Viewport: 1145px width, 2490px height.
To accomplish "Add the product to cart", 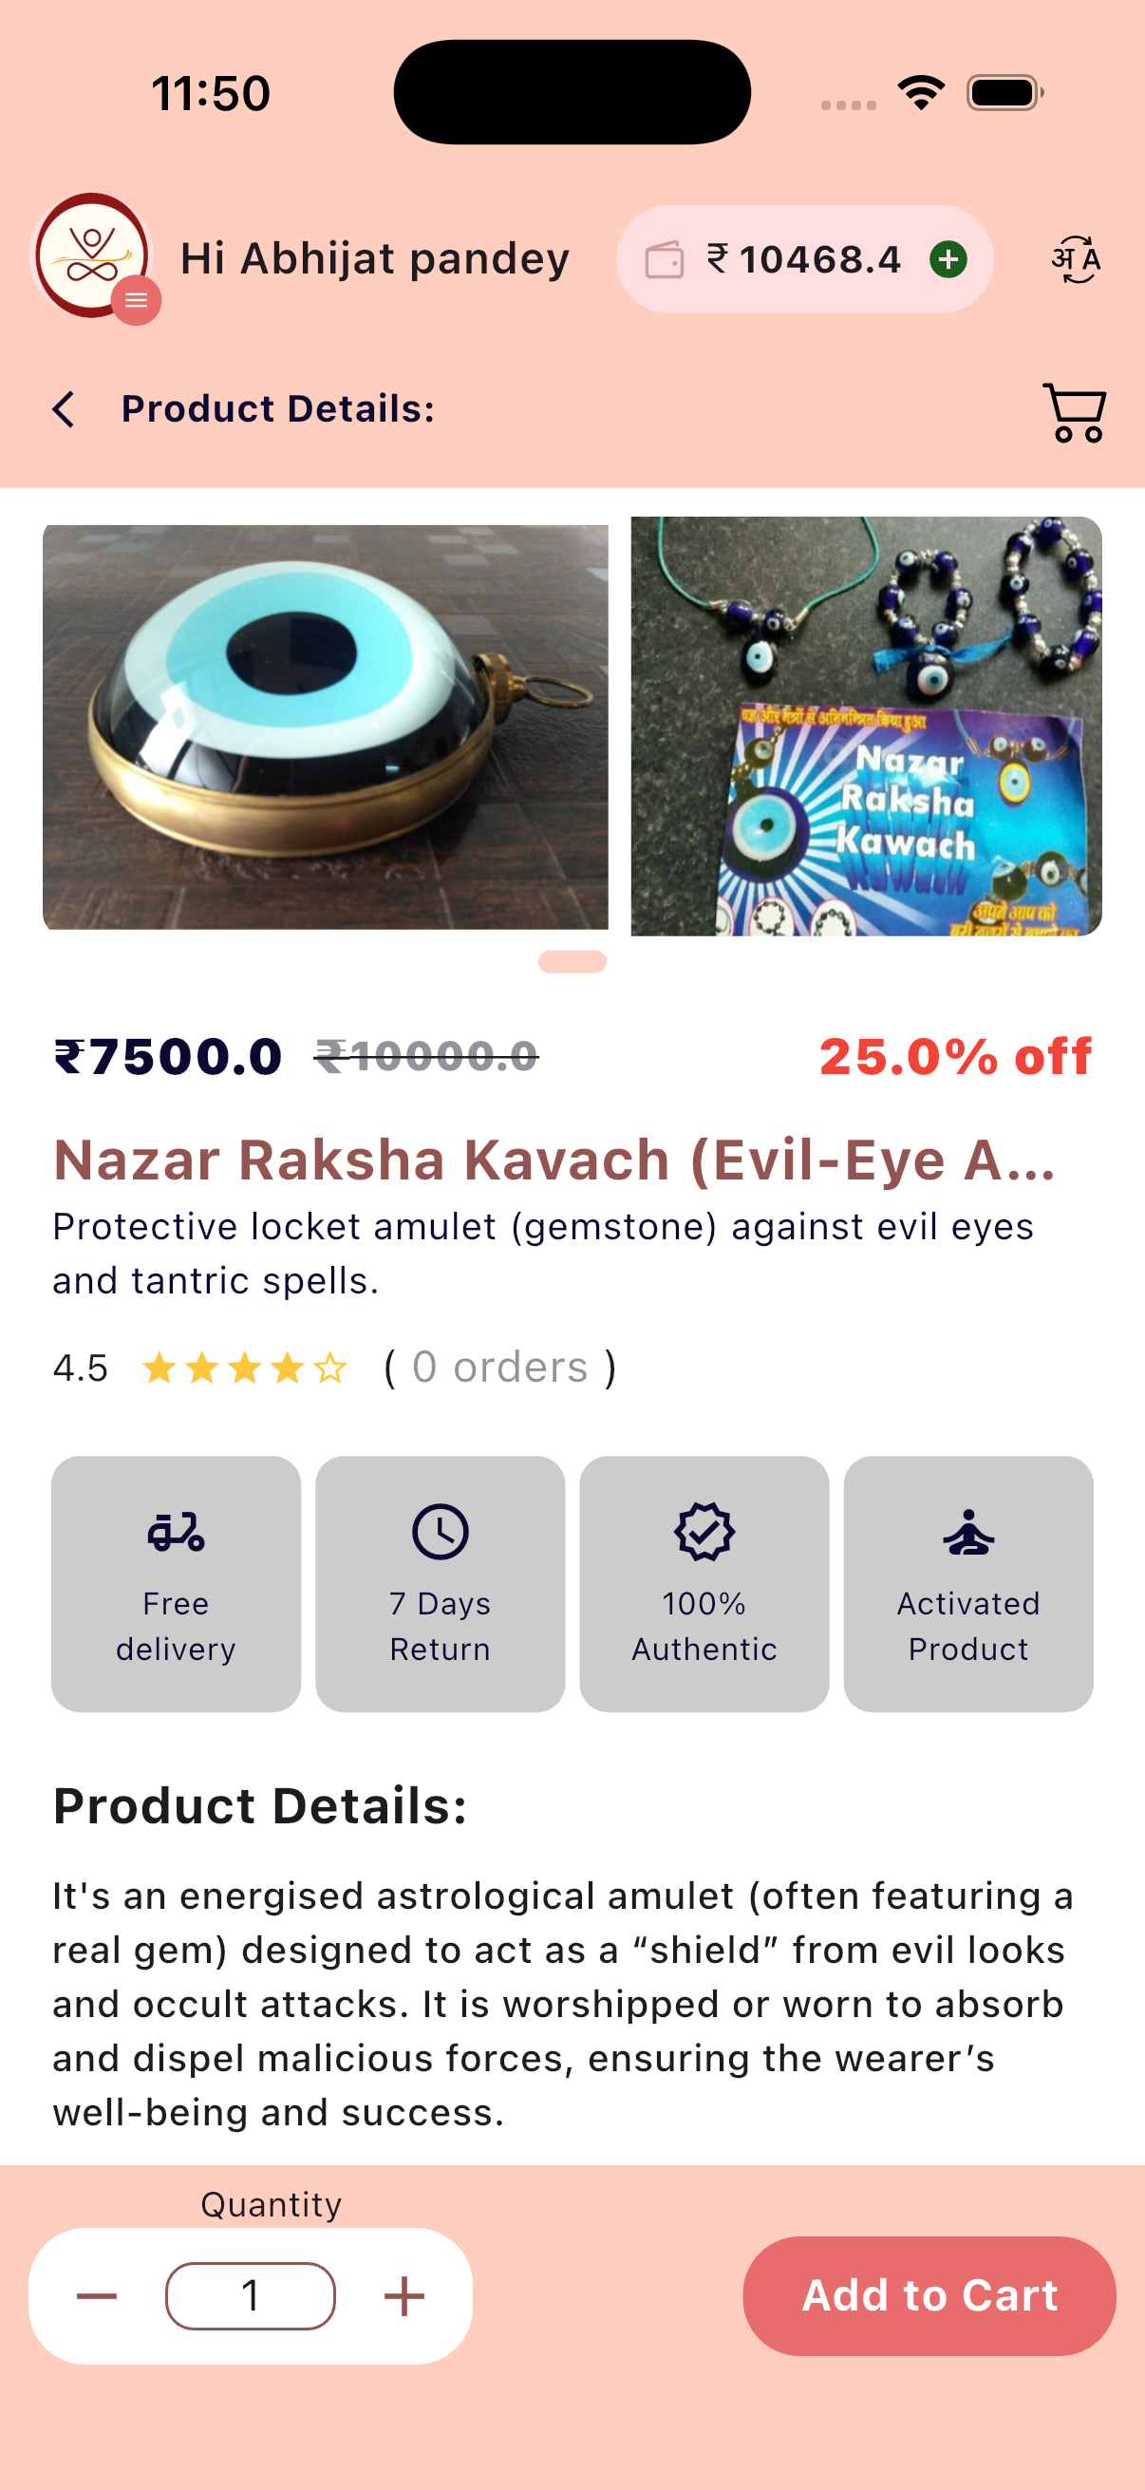I will (929, 2295).
